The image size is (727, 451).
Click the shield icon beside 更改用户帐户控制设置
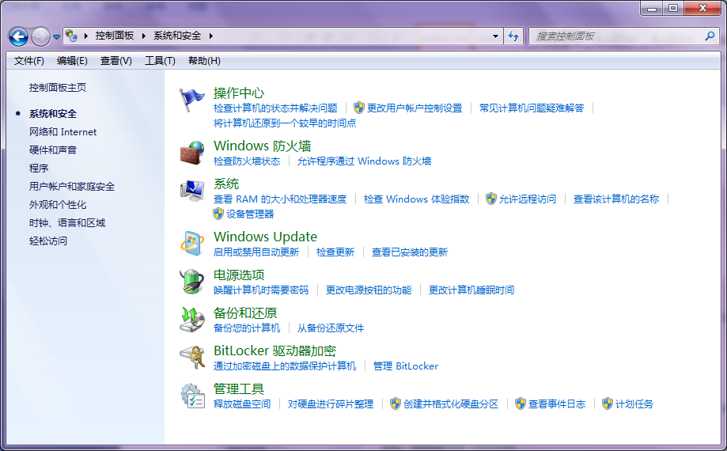coord(359,108)
